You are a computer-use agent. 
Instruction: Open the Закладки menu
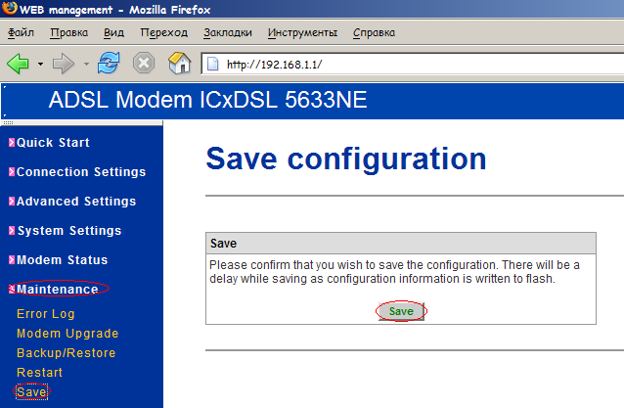(228, 32)
